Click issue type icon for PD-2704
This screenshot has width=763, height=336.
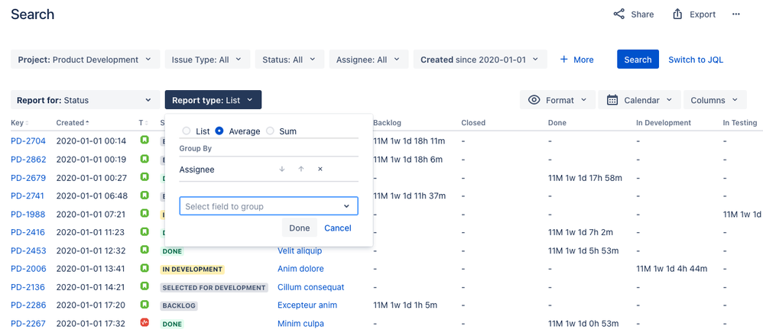[144, 141]
